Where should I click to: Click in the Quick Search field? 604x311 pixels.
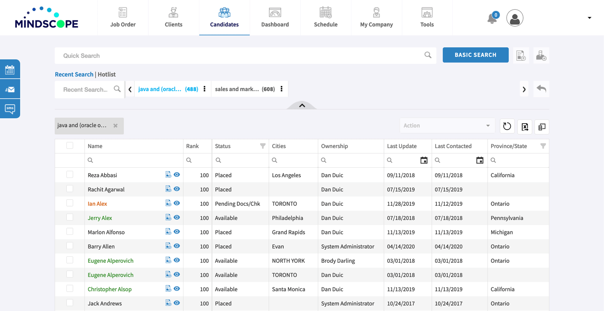(x=242, y=56)
